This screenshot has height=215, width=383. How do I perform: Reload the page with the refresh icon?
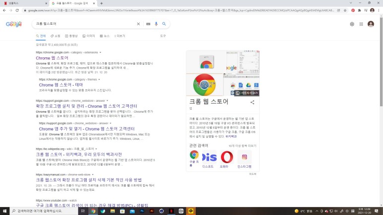pos(17,10)
